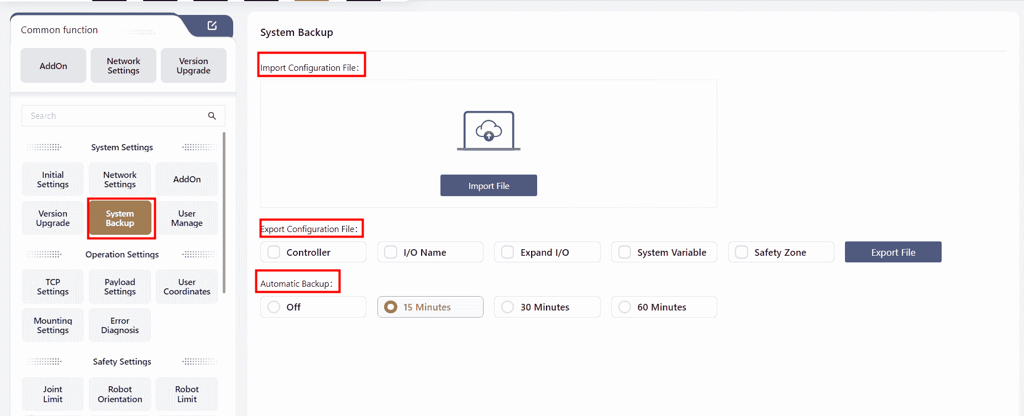Image resolution: width=1024 pixels, height=416 pixels.
Task: Turn automatic backup Off
Action: coord(274,307)
